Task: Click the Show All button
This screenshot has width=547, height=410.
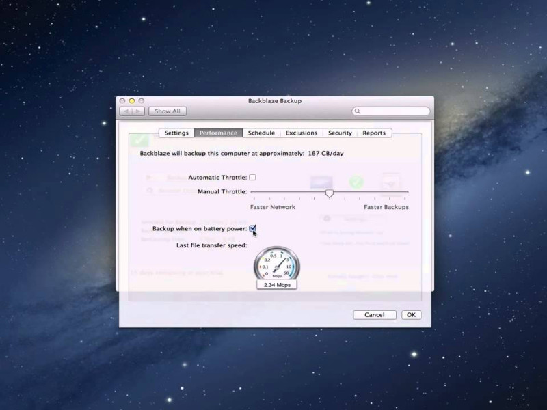Action: tap(168, 111)
